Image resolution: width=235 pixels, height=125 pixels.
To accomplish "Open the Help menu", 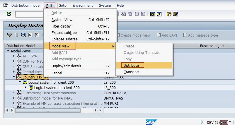I will coord(120,6).
